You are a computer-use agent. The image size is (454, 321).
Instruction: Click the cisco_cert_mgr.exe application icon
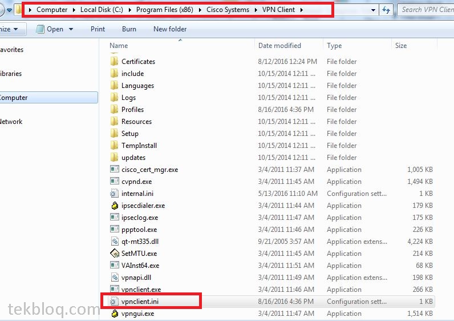(x=115, y=169)
